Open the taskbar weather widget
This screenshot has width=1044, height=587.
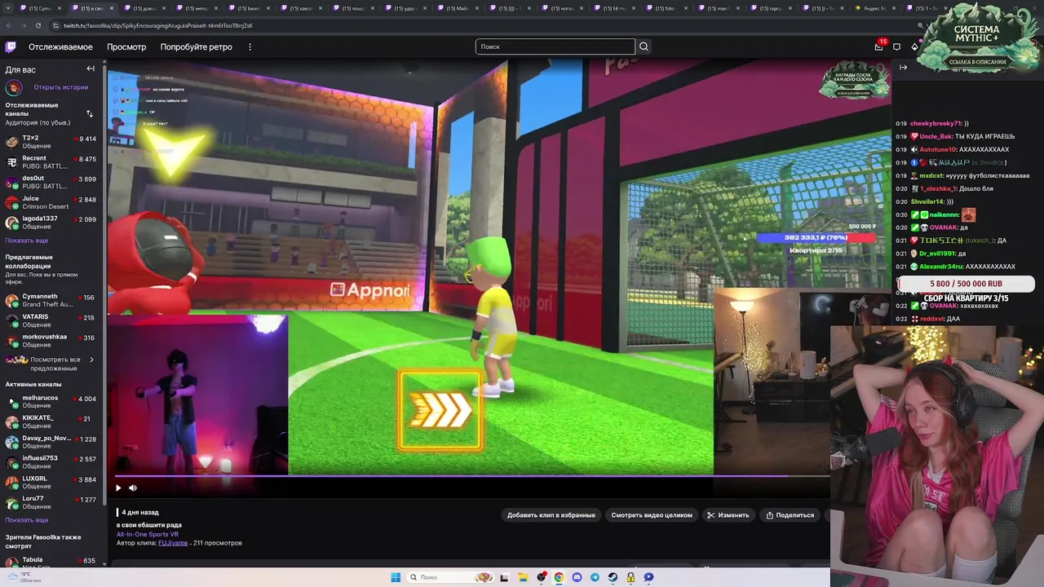tap(23, 577)
